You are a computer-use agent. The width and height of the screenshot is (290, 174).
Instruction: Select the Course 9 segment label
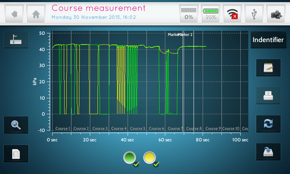coord(213,128)
